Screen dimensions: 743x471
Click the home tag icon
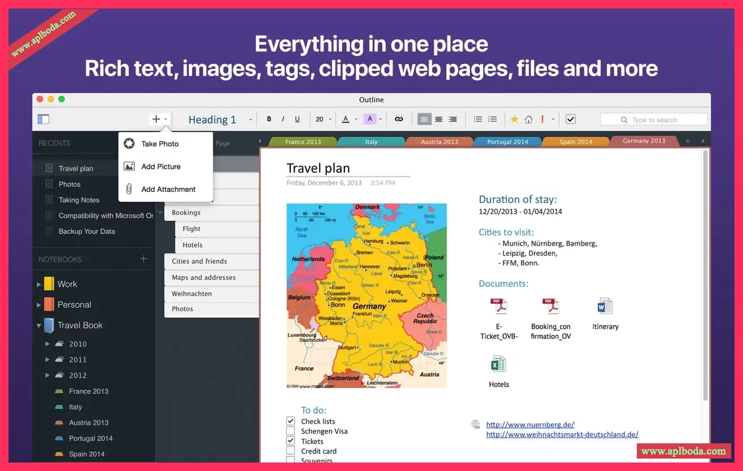click(x=528, y=119)
